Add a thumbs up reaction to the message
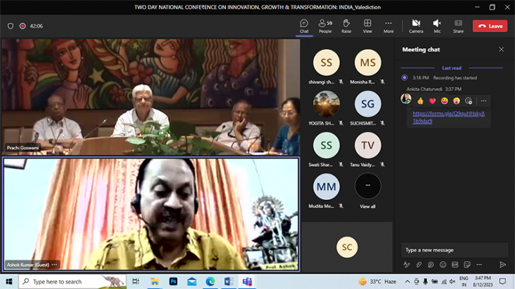Image resolution: width=515 pixels, height=289 pixels. pyautogui.click(x=420, y=101)
